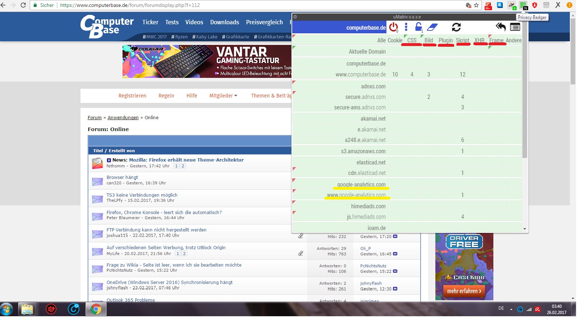Click the www.computerbase.de Skript cell showing 12
This screenshot has width=580, height=326.
tap(463, 74)
